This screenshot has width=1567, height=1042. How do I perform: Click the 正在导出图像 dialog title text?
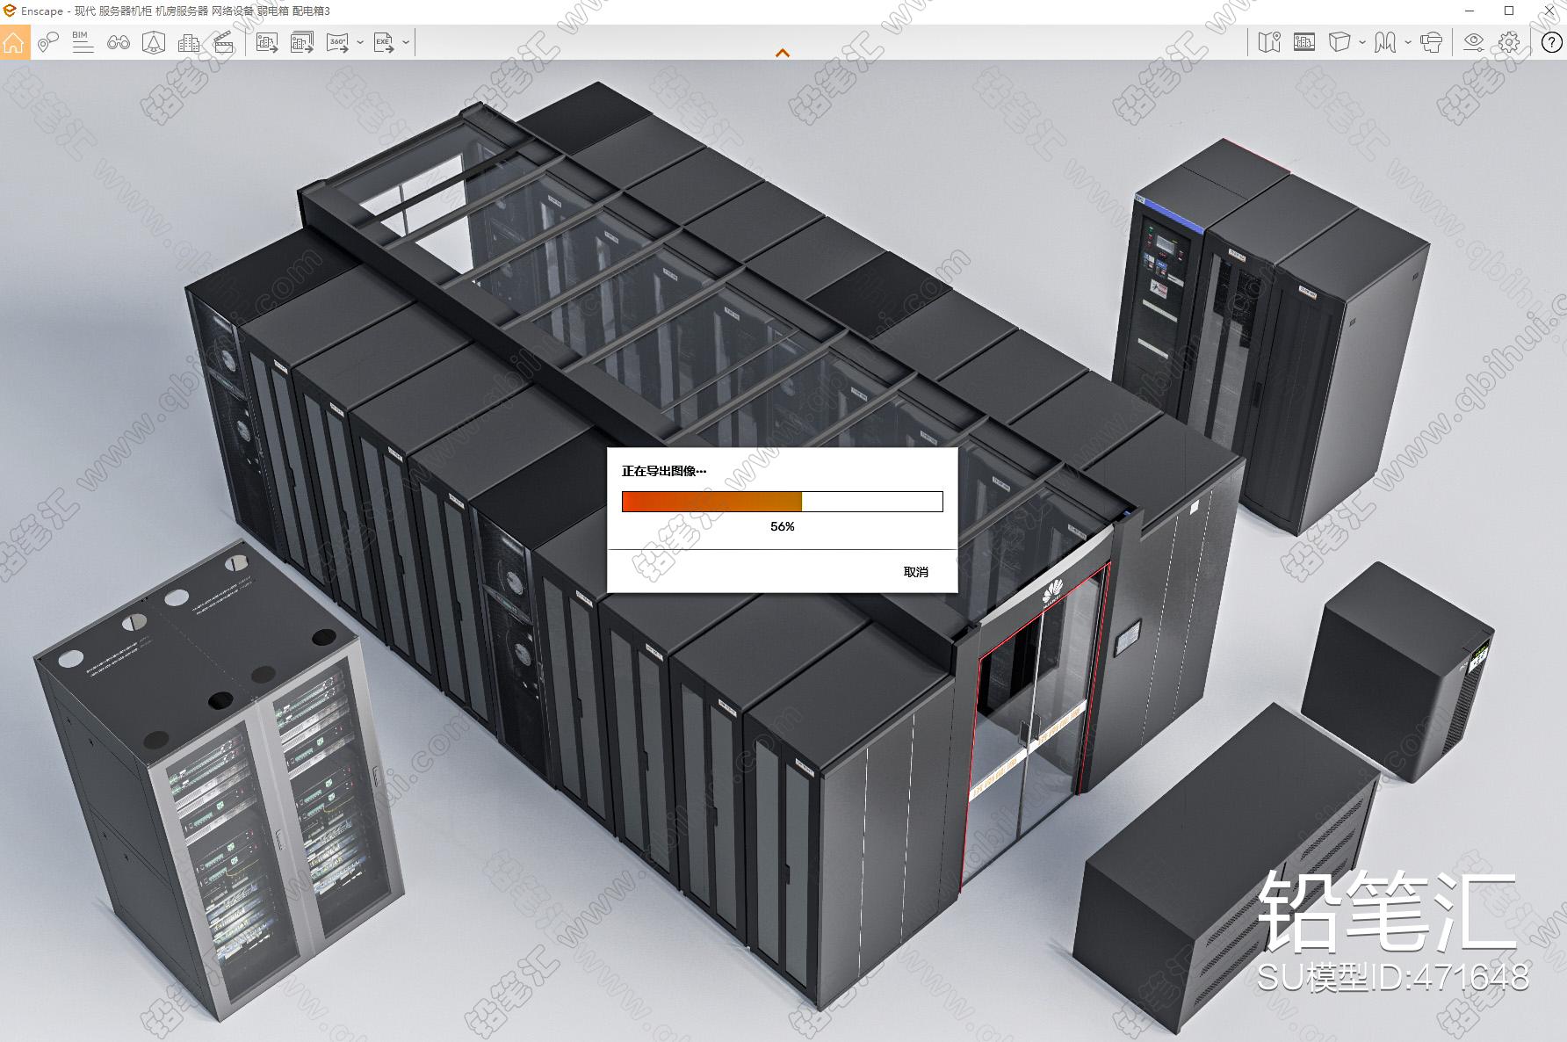664,471
